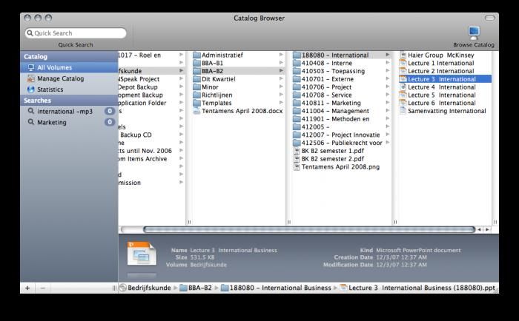Expand the 188080 - International folder arrow
The width and height of the screenshot is (519, 321).
tap(388, 55)
